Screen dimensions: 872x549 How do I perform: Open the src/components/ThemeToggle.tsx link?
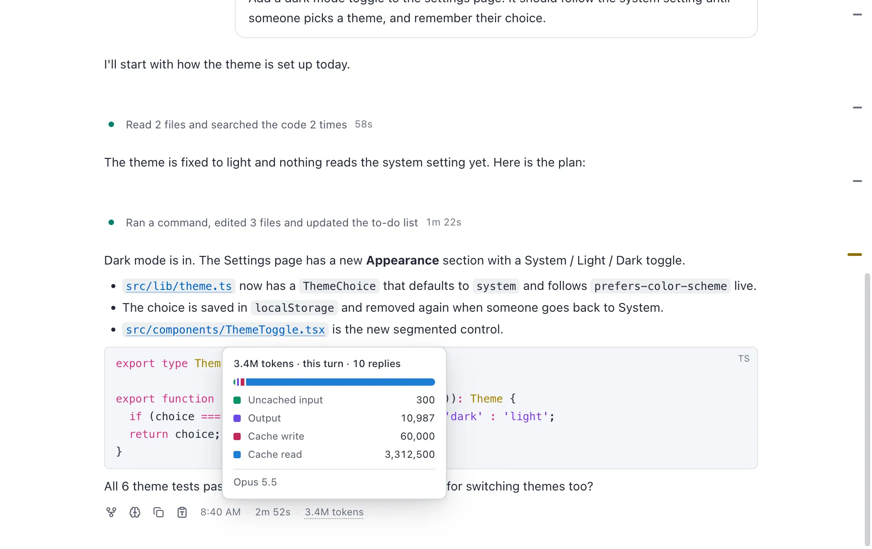225,330
